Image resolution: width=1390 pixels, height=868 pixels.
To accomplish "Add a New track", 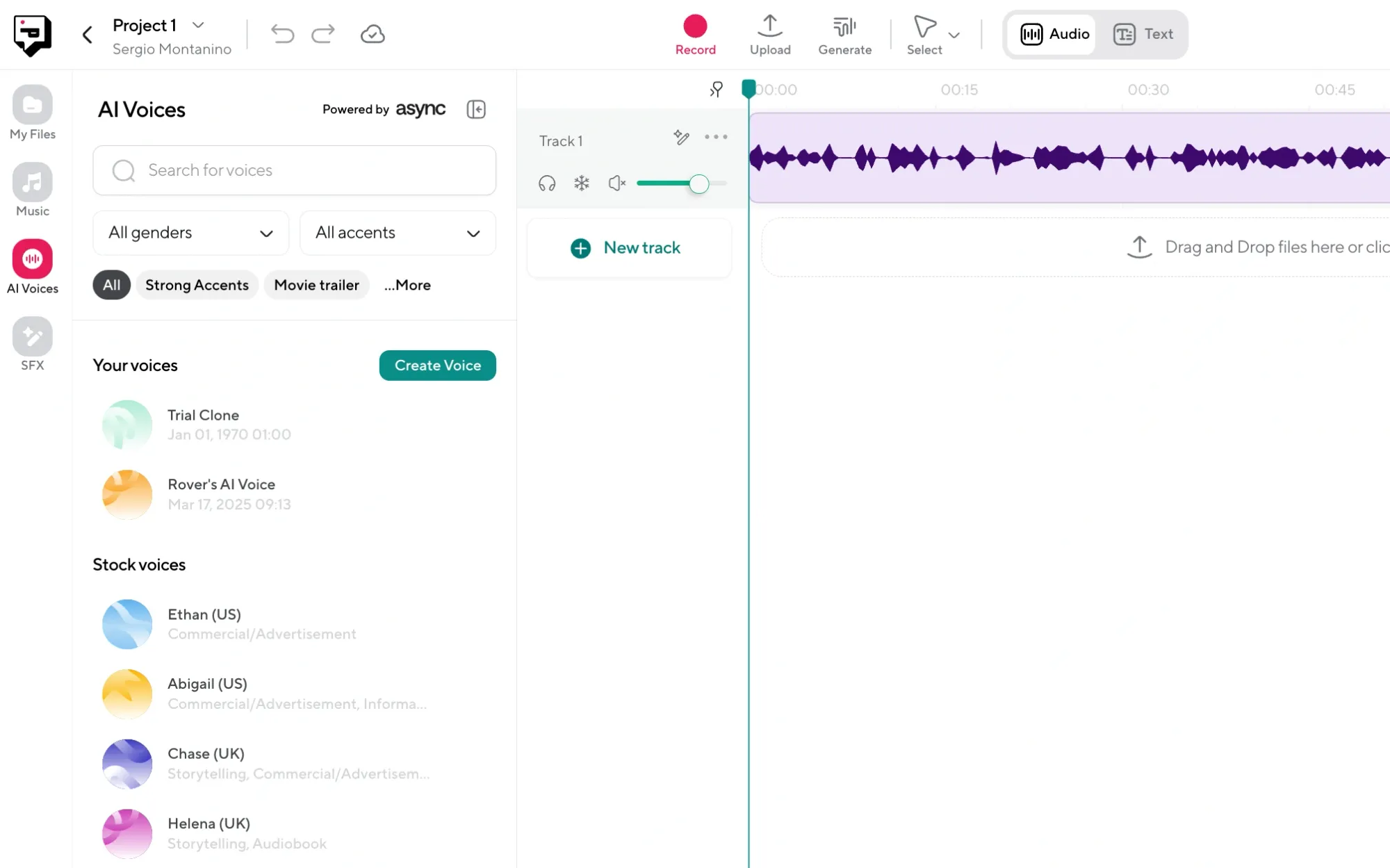I will click(628, 248).
